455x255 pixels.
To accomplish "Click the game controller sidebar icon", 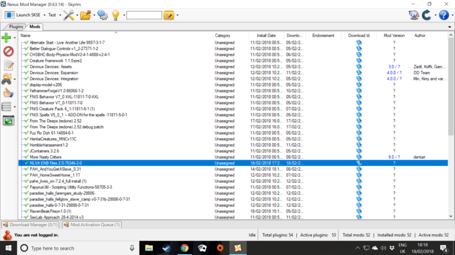I will pyautogui.click(x=7, y=79).
